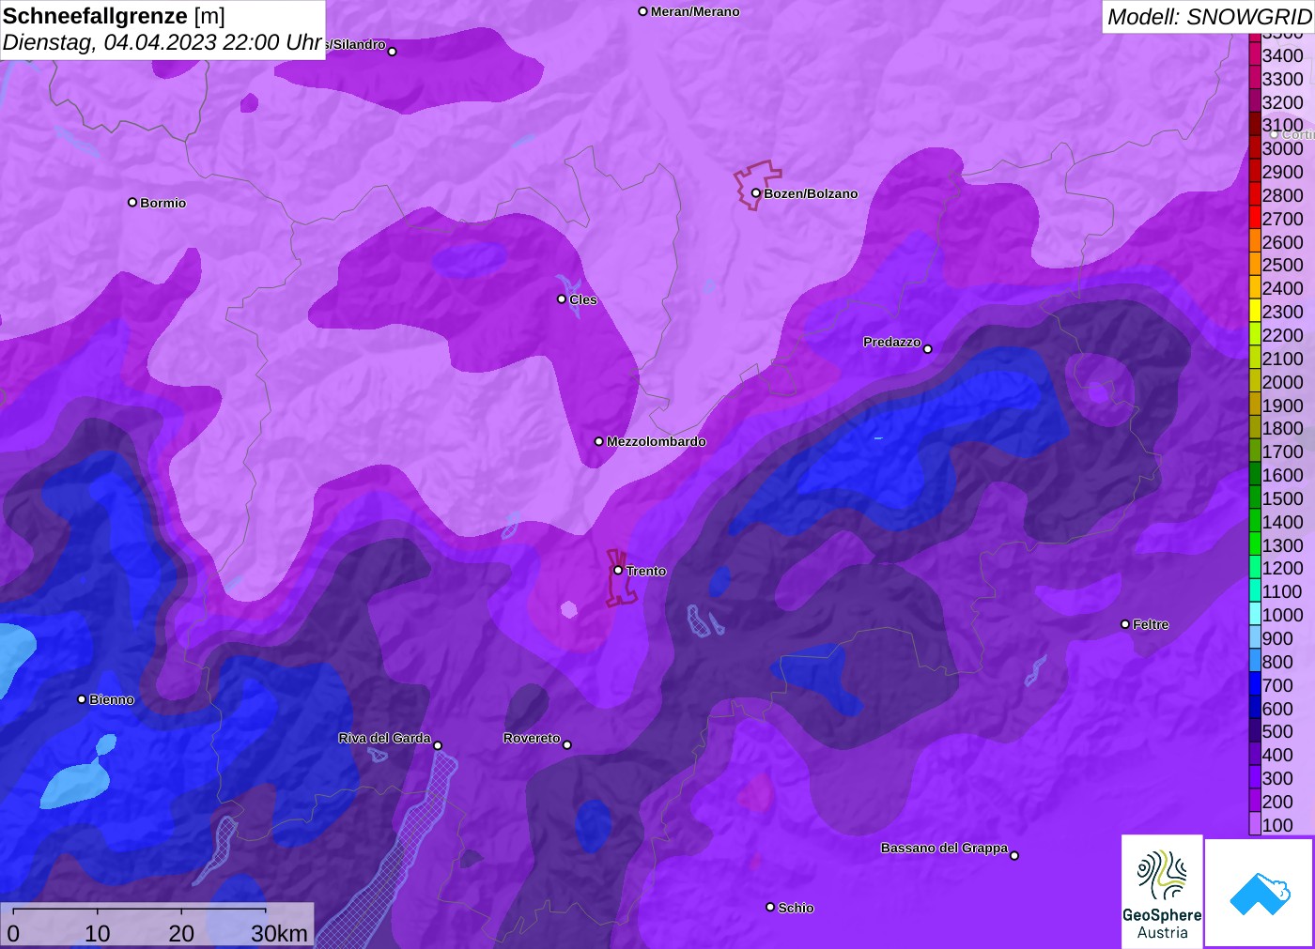The image size is (1315, 949).
Task: Click the Bienno location marker
Action: coord(82,699)
